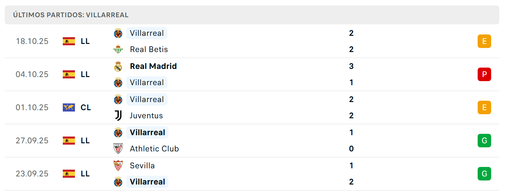
Task: Open the Juventus team link
Action: coord(146,116)
